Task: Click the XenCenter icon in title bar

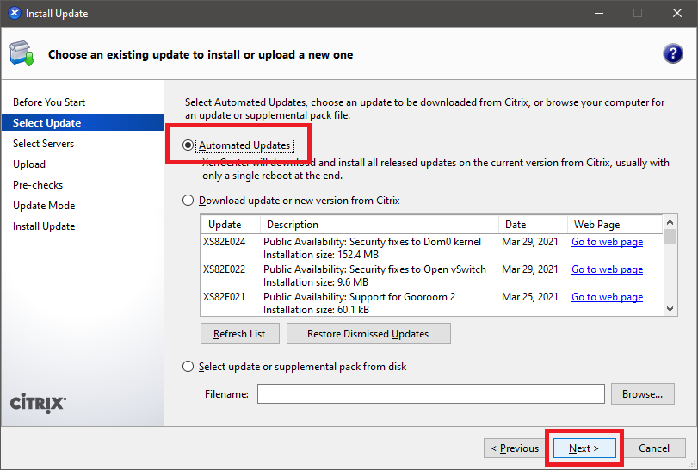Action: (x=14, y=14)
